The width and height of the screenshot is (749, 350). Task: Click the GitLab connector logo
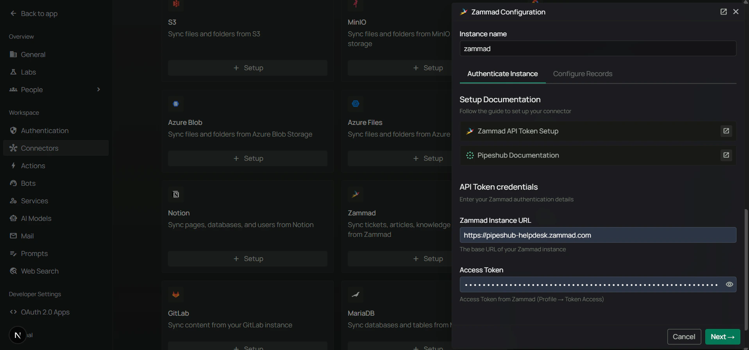(x=176, y=295)
